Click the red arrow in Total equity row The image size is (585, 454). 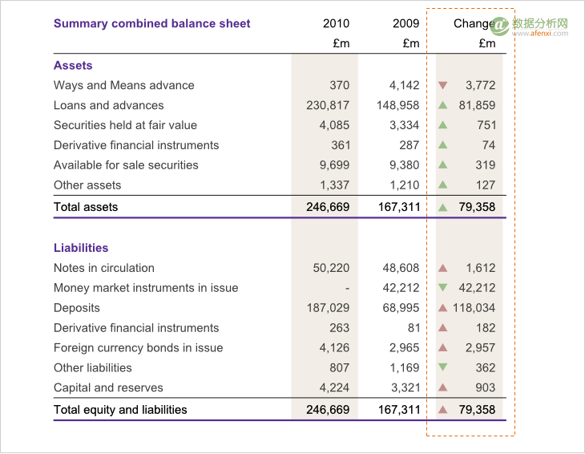(442, 410)
